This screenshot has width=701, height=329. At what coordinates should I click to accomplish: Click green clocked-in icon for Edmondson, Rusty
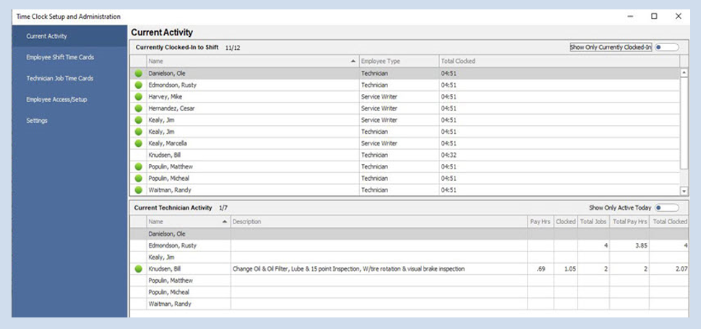point(138,85)
